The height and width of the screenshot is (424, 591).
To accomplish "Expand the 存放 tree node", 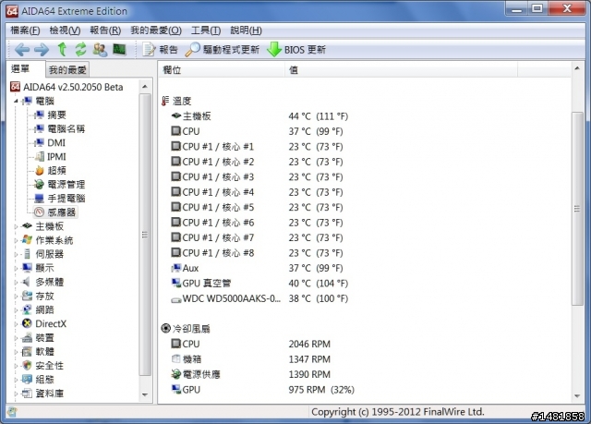I will pos(16,297).
